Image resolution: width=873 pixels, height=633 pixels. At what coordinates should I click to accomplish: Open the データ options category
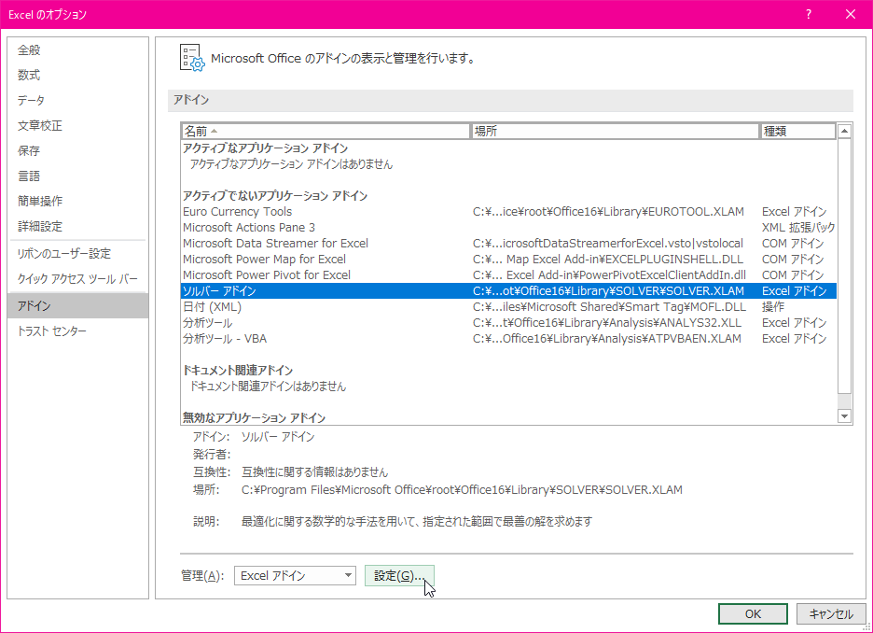point(78,100)
